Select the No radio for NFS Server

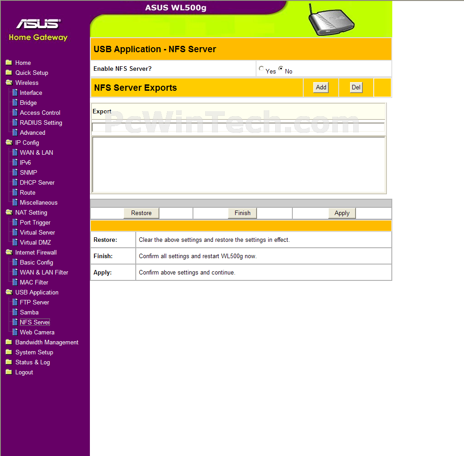(x=281, y=69)
